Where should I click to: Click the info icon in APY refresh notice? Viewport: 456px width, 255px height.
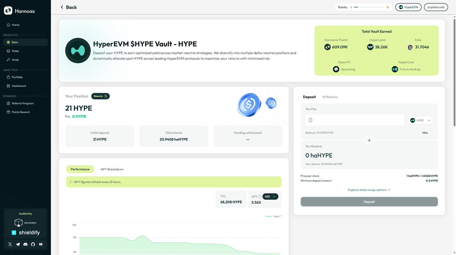point(71,182)
